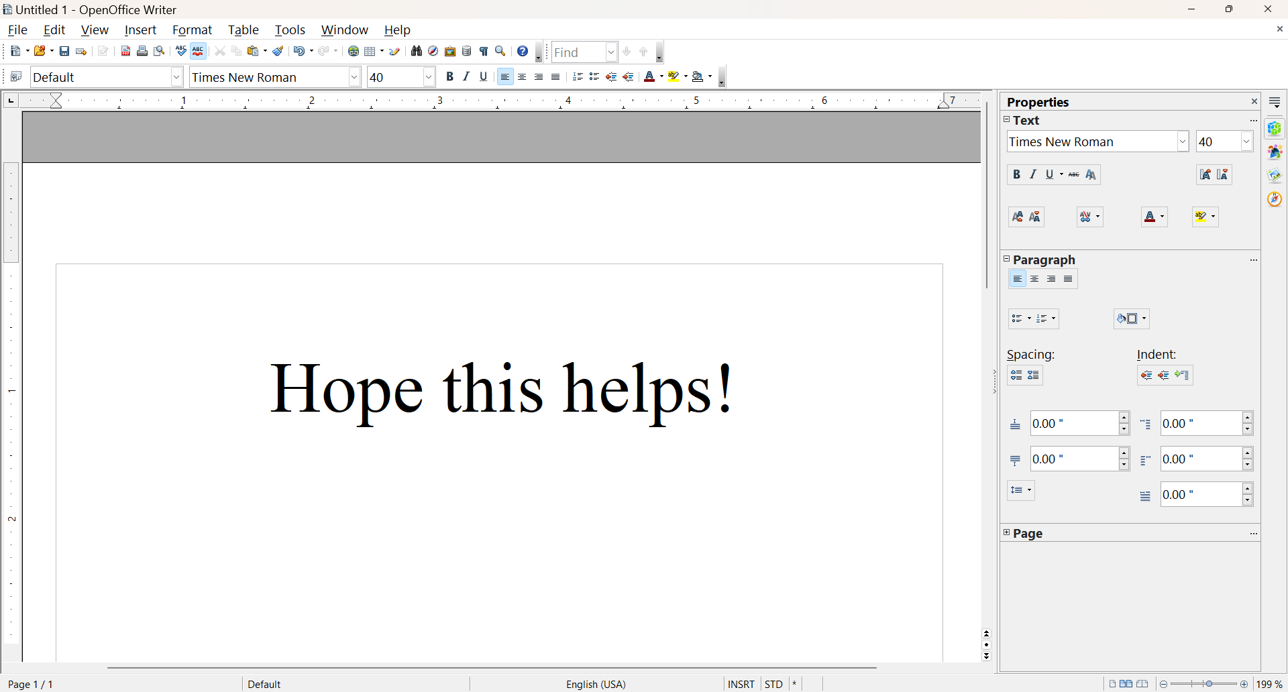Click the Export as PDF icon
1288x692 pixels.
tap(125, 52)
